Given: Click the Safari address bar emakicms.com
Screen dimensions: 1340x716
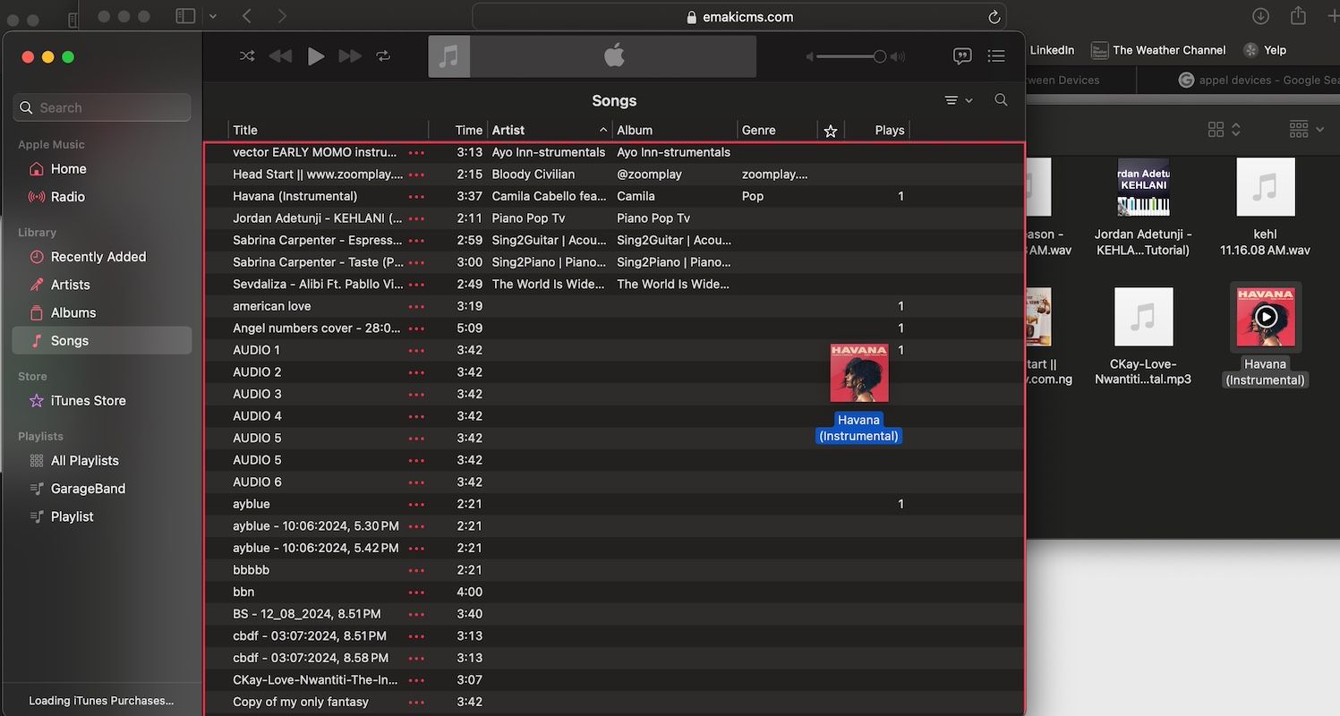Looking at the screenshot, I should point(739,17).
